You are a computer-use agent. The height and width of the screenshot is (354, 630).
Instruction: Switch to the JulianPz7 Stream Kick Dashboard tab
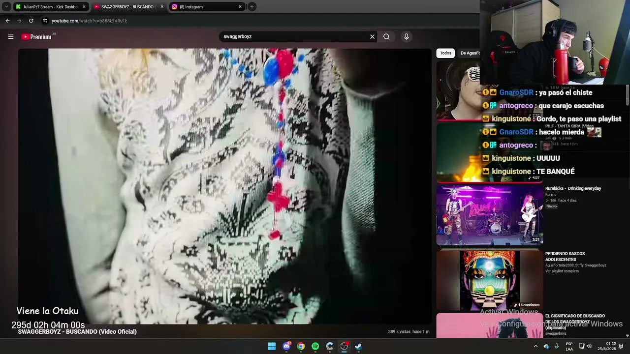click(x=50, y=7)
